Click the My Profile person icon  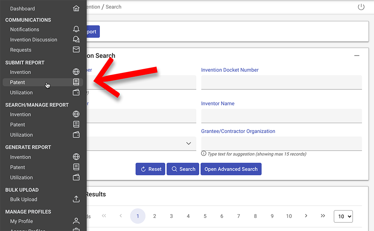tap(76, 221)
